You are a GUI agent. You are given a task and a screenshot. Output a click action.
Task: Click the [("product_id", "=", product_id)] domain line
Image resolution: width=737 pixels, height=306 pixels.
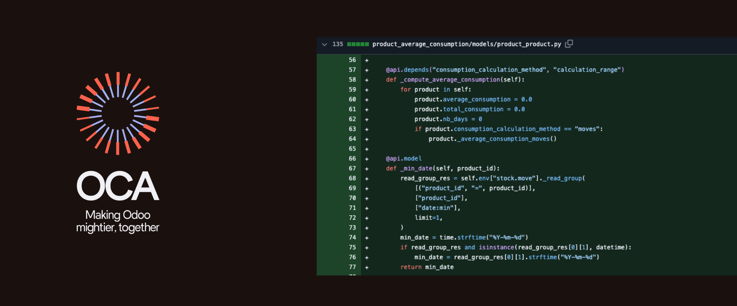(475, 188)
